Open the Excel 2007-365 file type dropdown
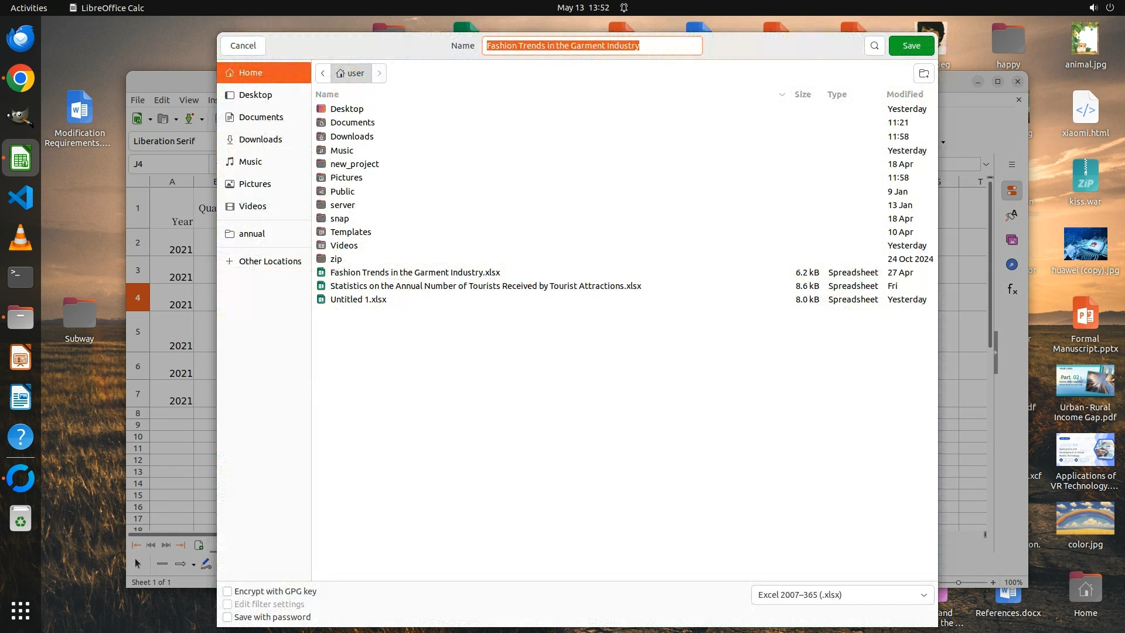Image resolution: width=1125 pixels, height=633 pixels. pyautogui.click(x=842, y=595)
